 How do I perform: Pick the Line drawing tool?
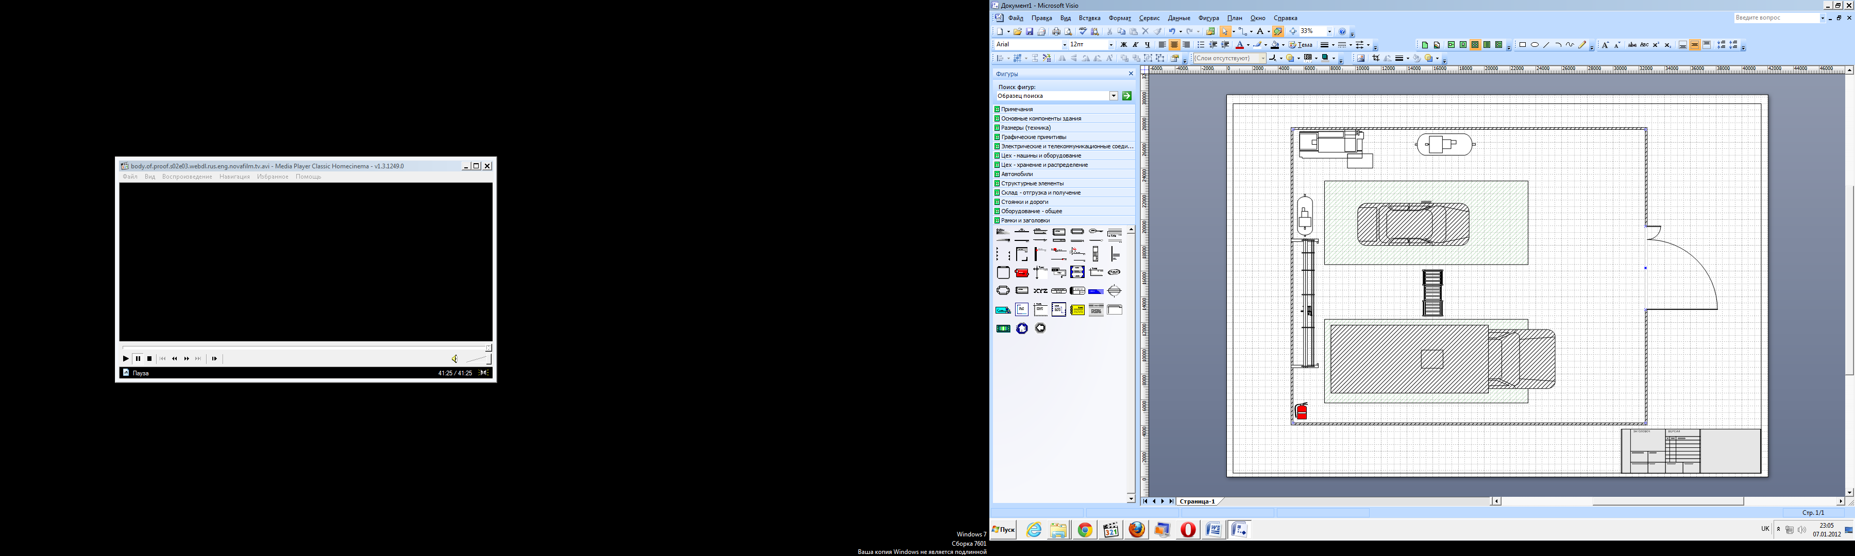[1547, 45]
